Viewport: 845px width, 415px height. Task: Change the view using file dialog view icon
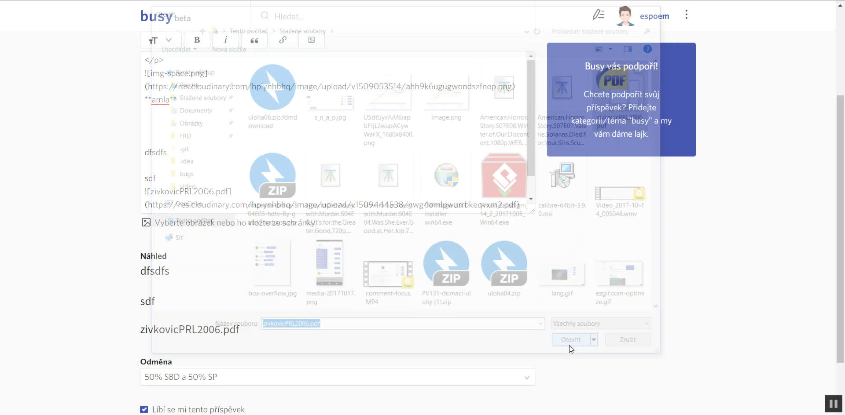pyautogui.click(x=599, y=49)
